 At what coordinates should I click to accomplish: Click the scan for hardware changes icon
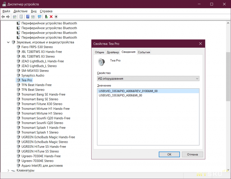[x=39, y=17]
